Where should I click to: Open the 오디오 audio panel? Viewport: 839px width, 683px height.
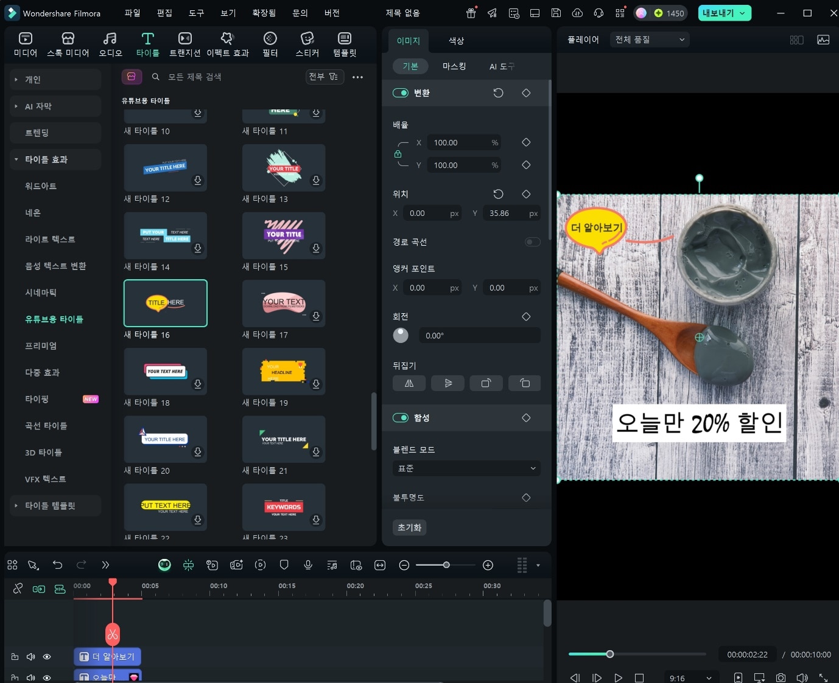(x=110, y=45)
